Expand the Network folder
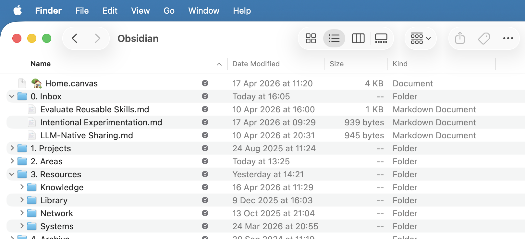This screenshot has height=239, width=525. 22,213
